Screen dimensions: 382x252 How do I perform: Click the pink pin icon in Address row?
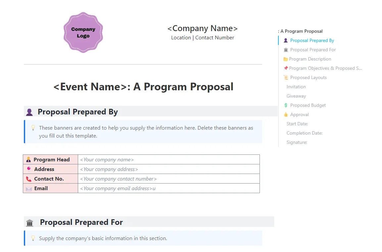[29, 169]
